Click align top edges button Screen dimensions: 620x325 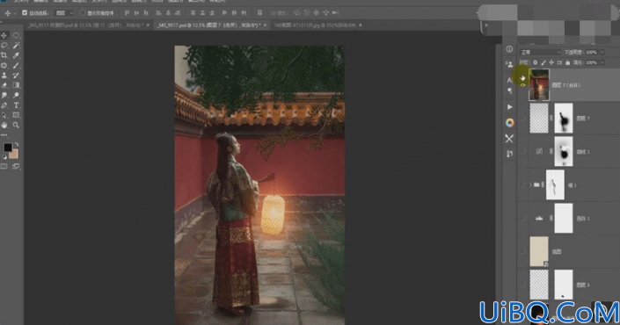[127, 12]
